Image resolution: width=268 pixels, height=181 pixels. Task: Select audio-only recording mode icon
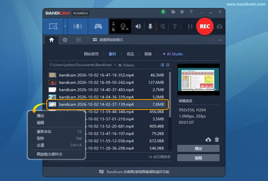coord(78,26)
